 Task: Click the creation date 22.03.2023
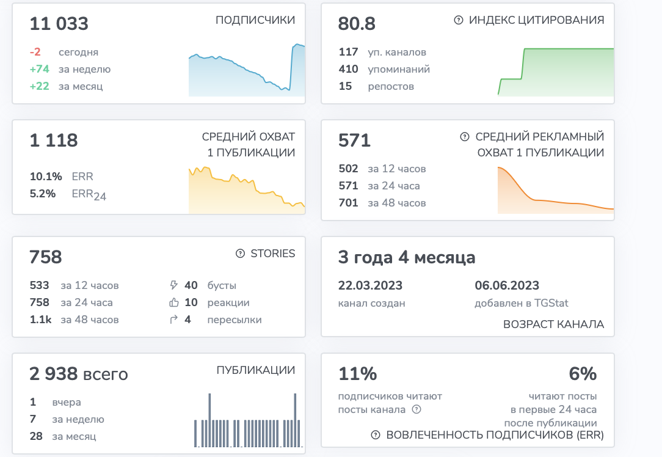click(x=370, y=285)
